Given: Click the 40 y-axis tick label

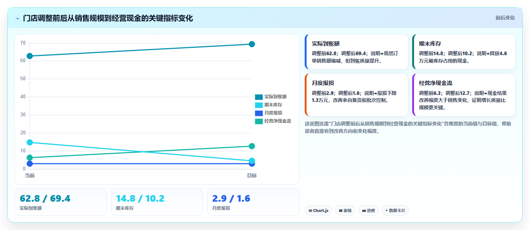Looking at the screenshot, I should click(23, 97).
